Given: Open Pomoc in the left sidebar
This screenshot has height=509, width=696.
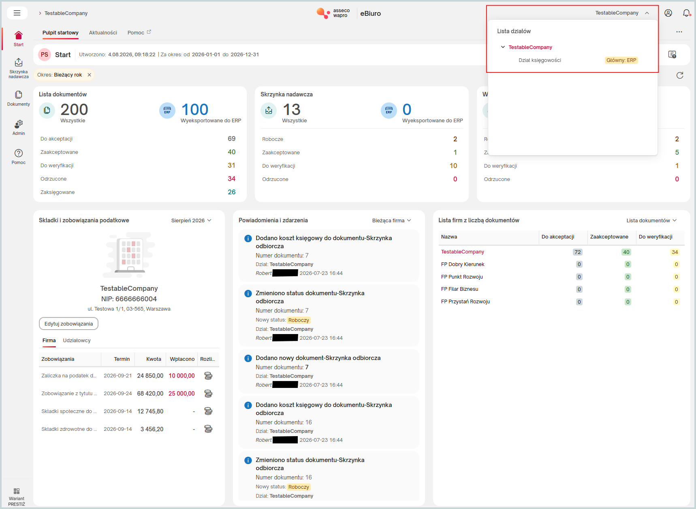Looking at the screenshot, I should (x=19, y=157).
